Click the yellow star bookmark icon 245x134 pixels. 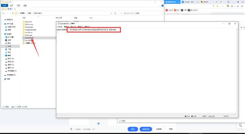click(217, 6)
